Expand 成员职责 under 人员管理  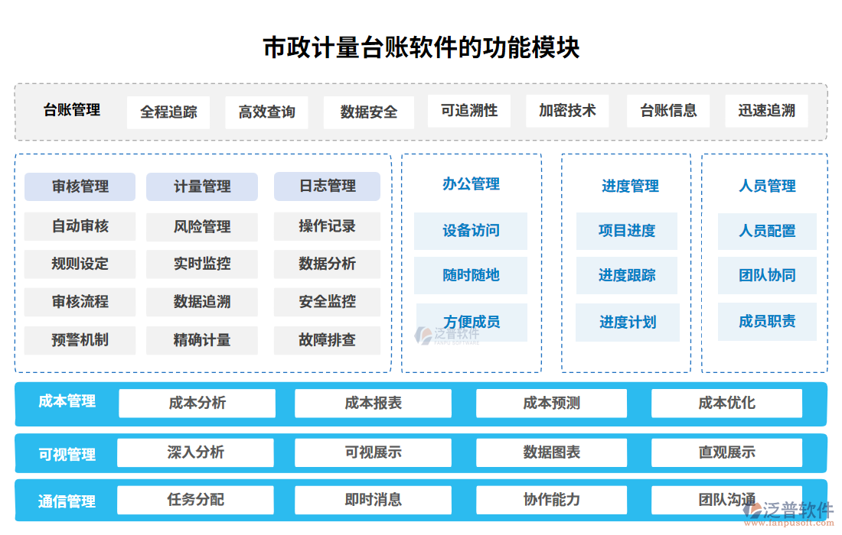point(767,322)
